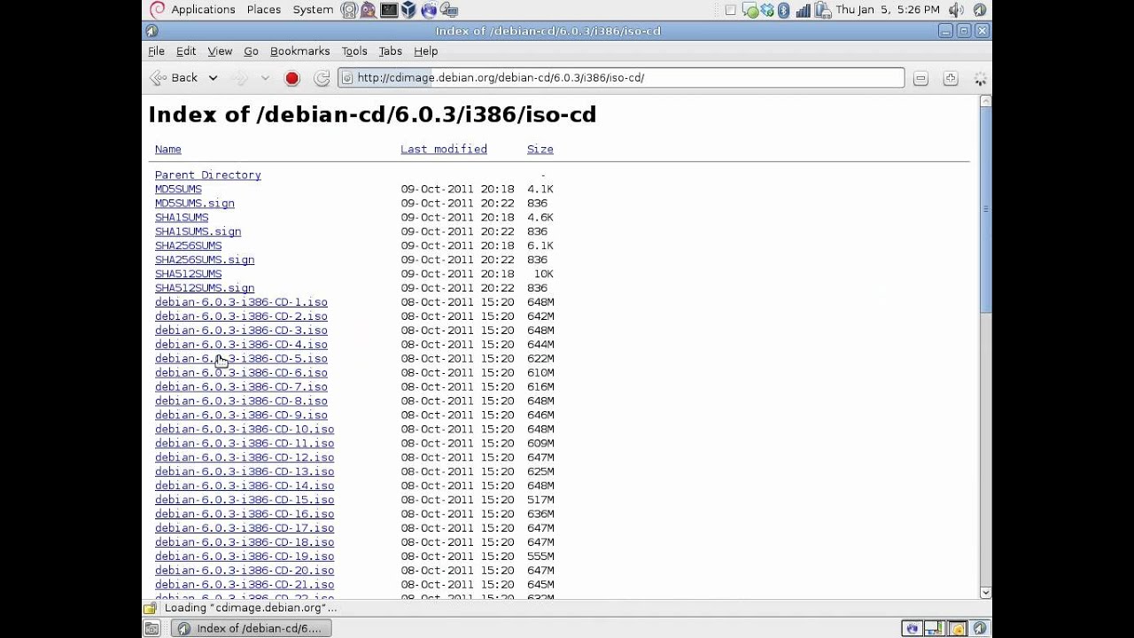Open the SHA256SUMS.sign link
1134x638 pixels.
205,260
